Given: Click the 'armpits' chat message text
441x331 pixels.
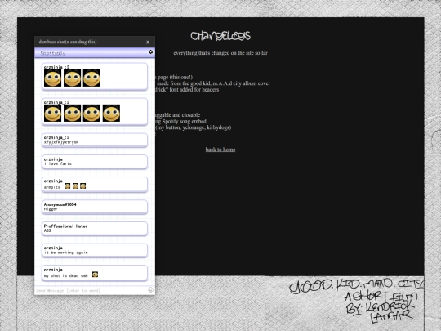Looking at the screenshot, I should click(52, 187).
